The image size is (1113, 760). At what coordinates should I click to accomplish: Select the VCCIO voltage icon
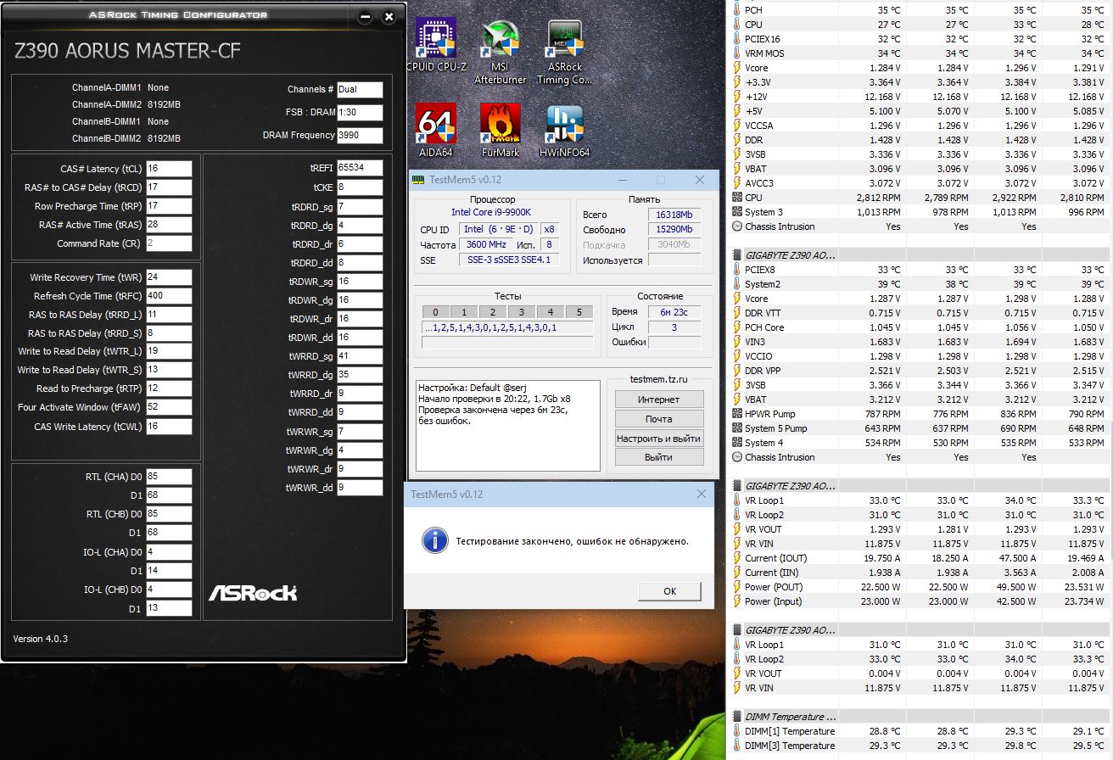(x=736, y=356)
